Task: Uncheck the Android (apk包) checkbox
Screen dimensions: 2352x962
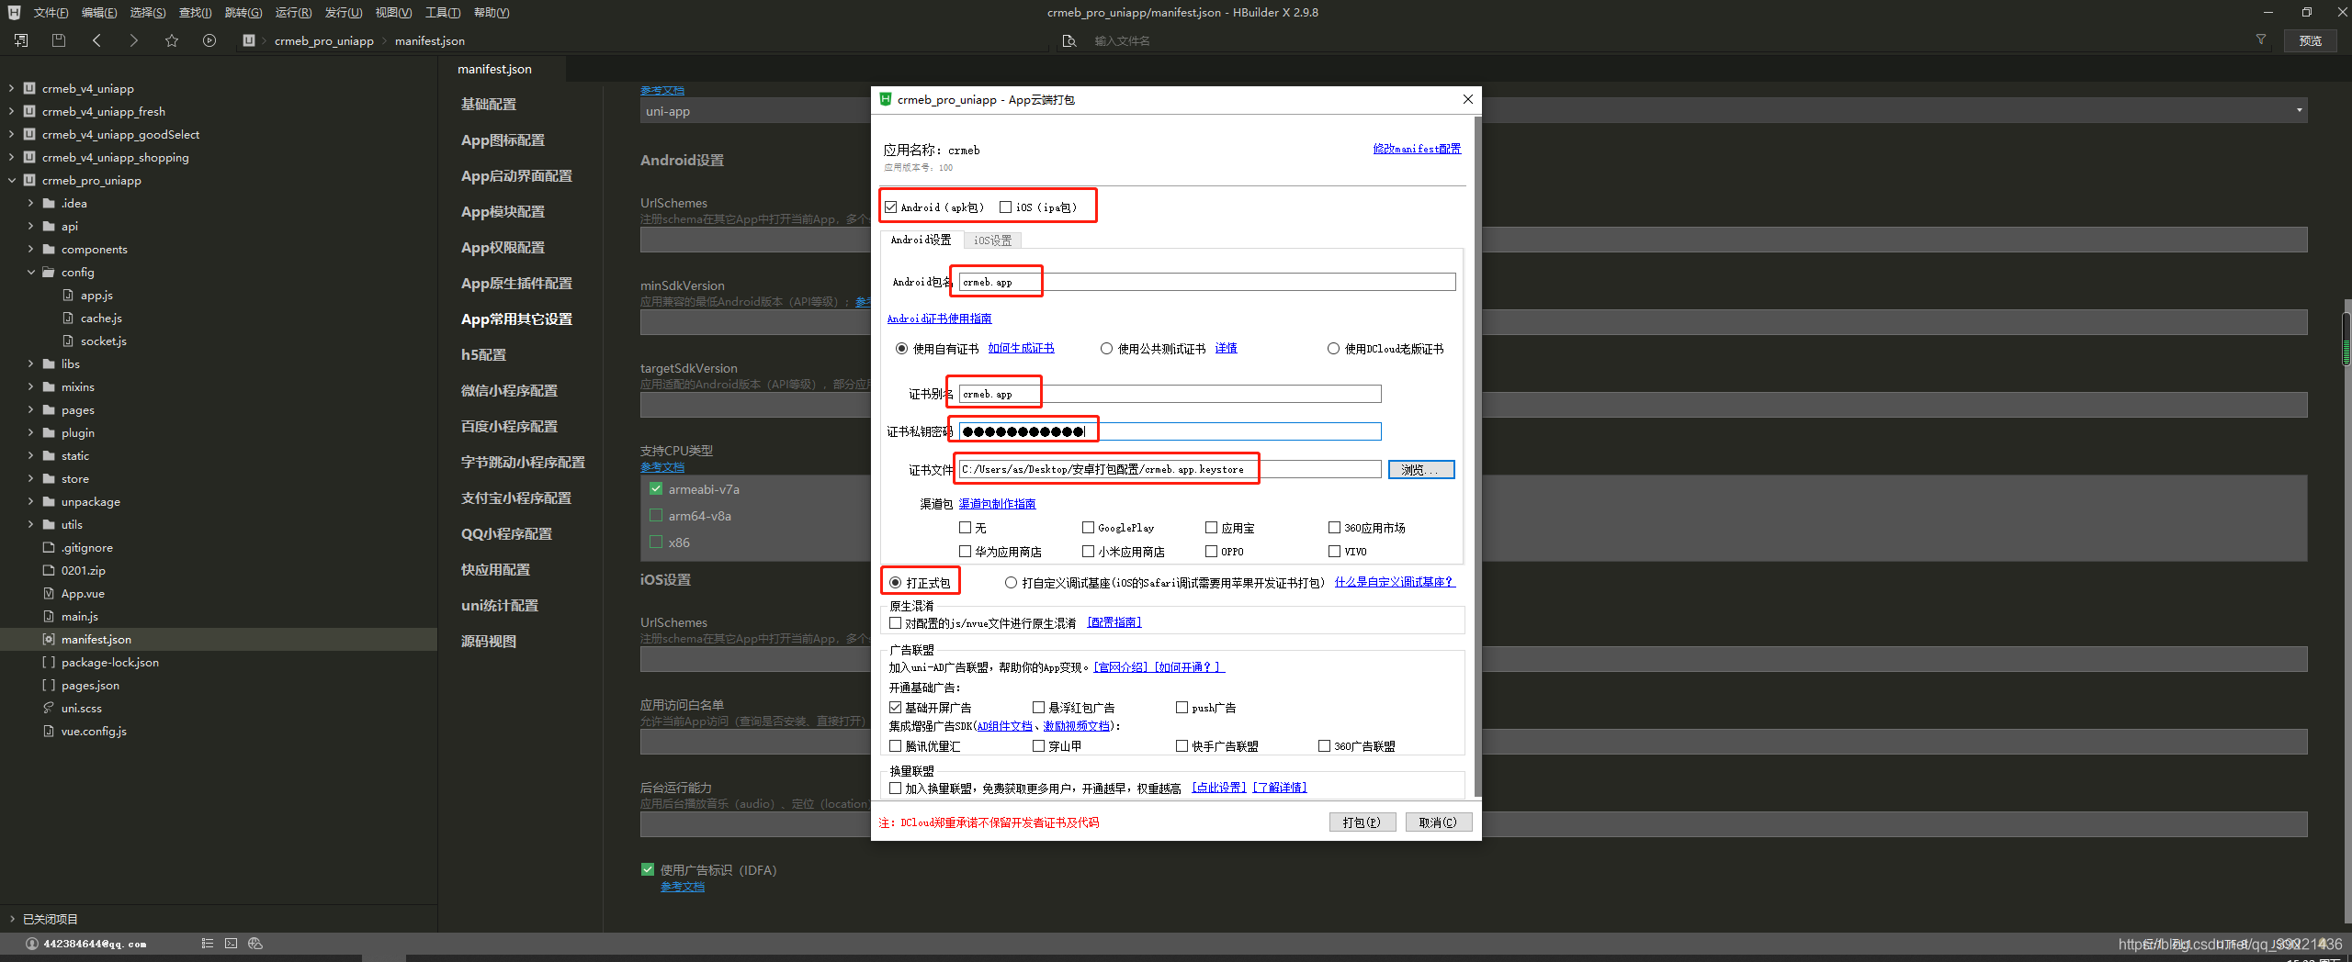Action: pos(890,207)
